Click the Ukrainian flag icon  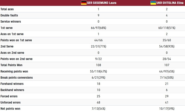tap(153, 3)
